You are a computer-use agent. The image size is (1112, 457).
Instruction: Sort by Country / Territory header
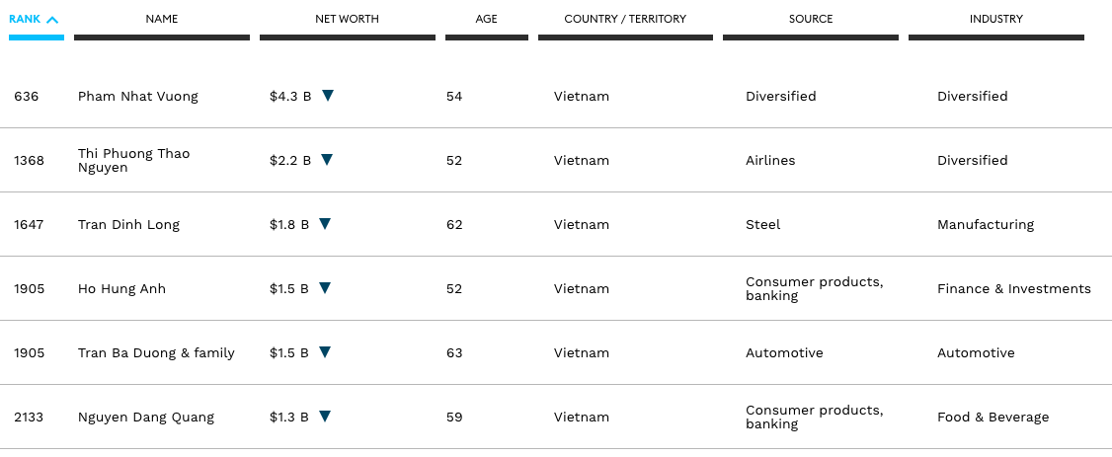pyautogui.click(x=625, y=19)
